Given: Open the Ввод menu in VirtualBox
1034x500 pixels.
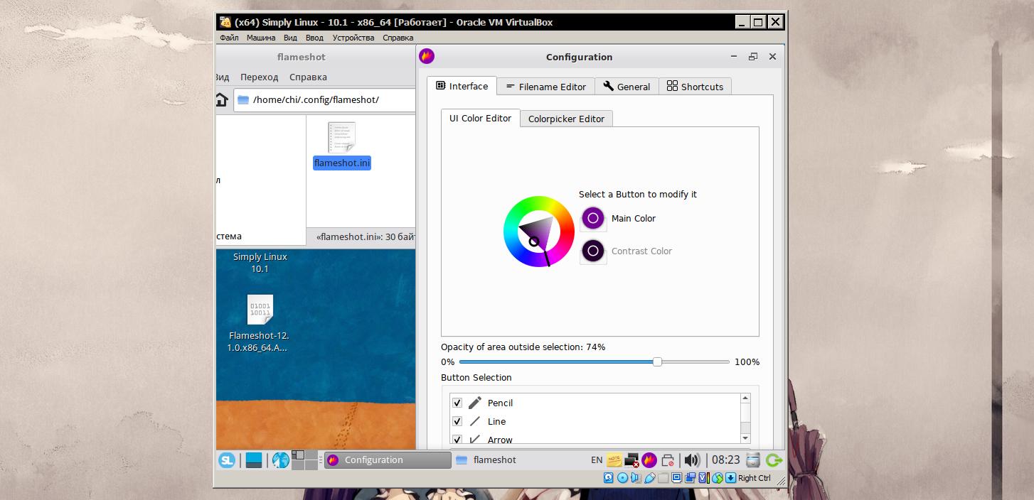Looking at the screenshot, I should point(314,38).
